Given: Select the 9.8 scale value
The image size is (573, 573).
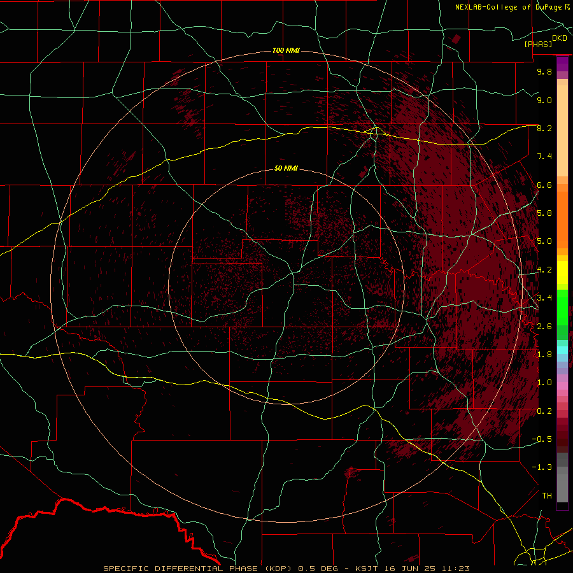Looking at the screenshot, I should (544, 71).
